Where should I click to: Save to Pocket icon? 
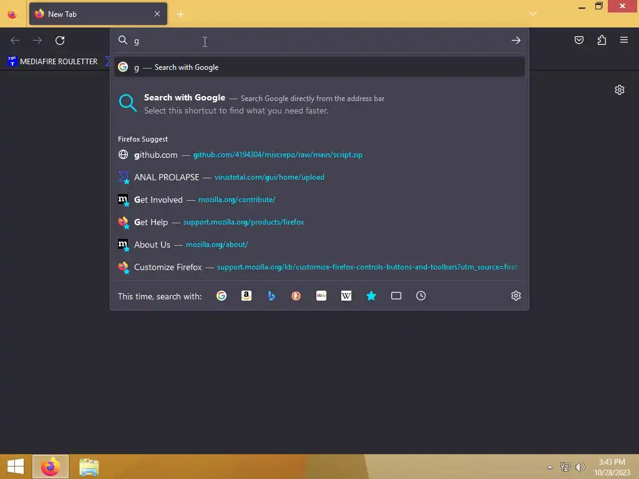(x=578, y=40)
